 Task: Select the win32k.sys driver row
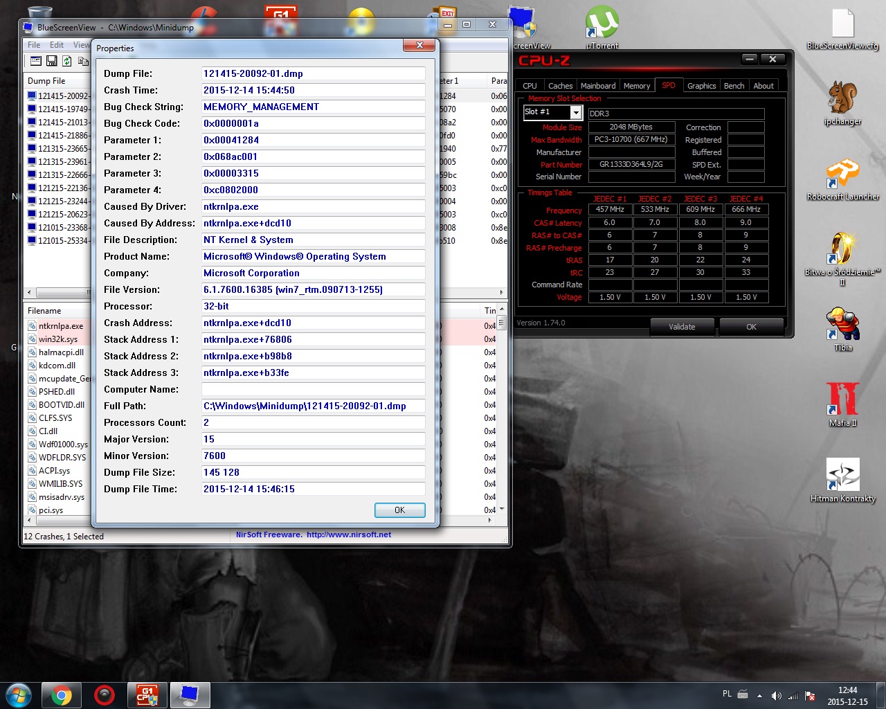click(x=59, y=339)
